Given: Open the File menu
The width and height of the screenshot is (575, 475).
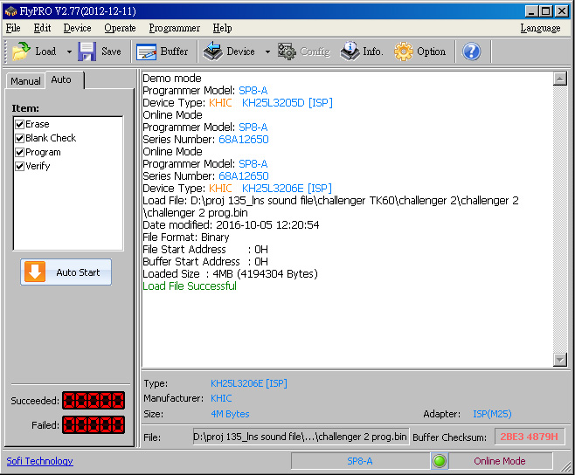Looking at the screenshot, I should pyautogui.click(x=13, y=28).
